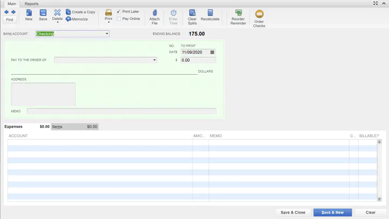
Task: Recalculate the check amount
Action: [210, 15]
